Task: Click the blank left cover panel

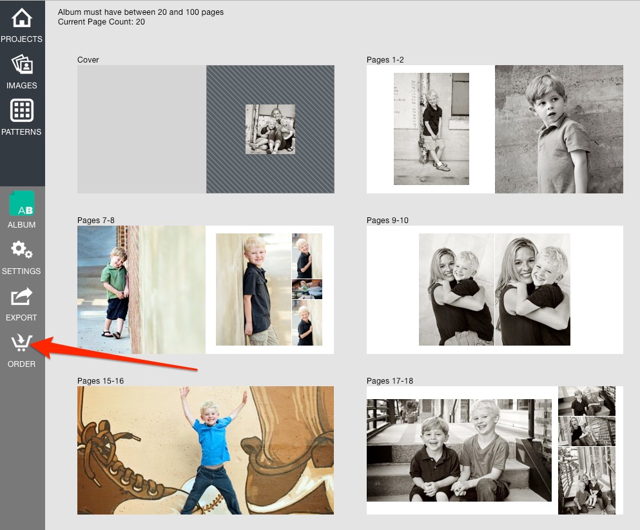Action: pyautogui.click(x=142, y=129)
